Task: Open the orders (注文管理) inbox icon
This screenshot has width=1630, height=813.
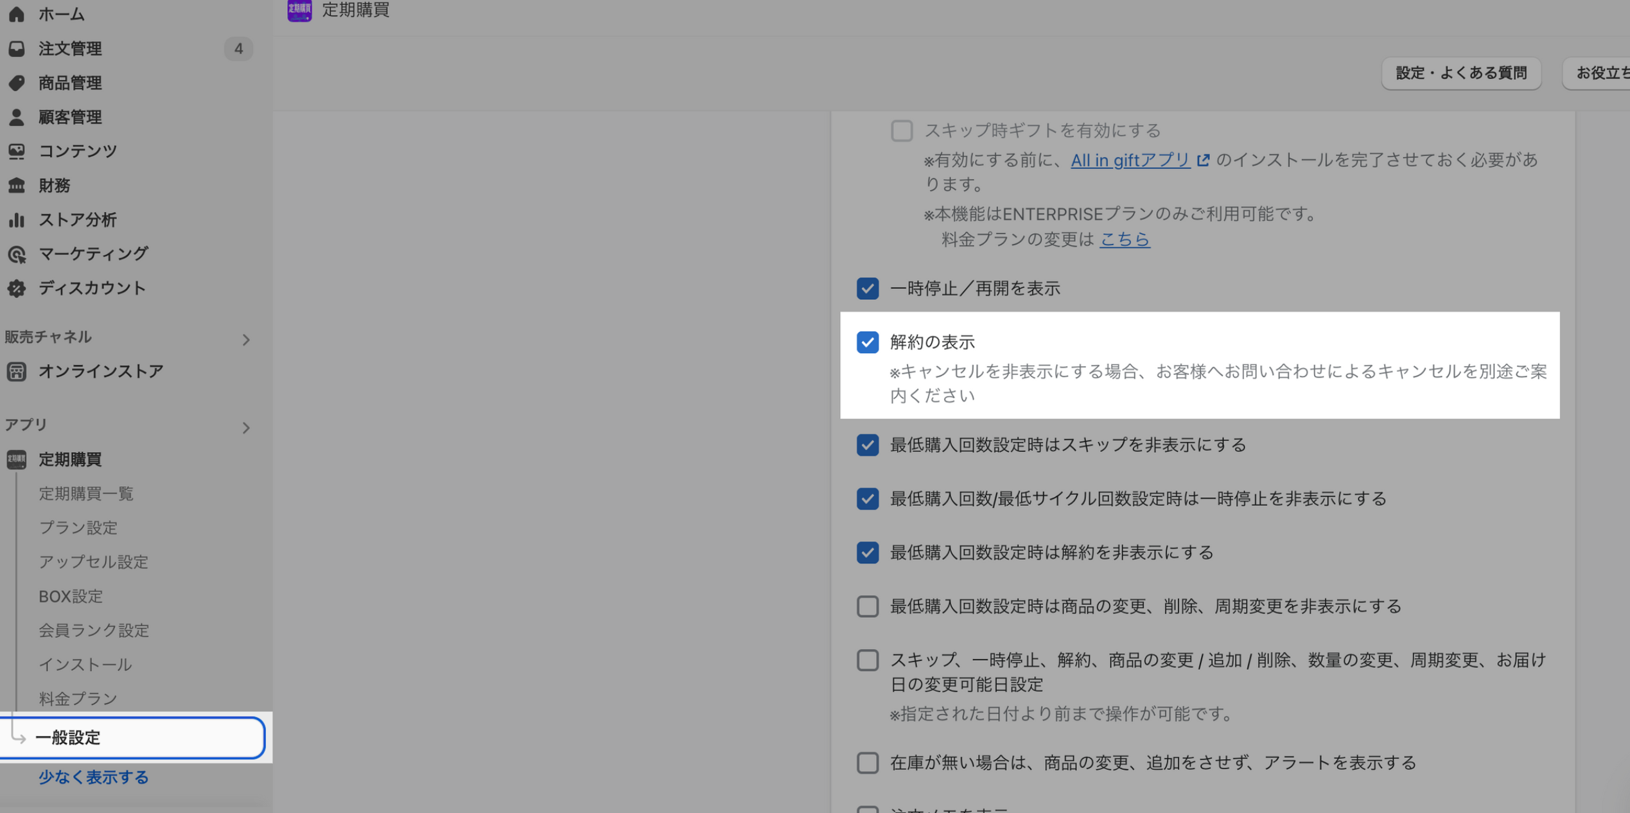Action: [x=17, y=49]
